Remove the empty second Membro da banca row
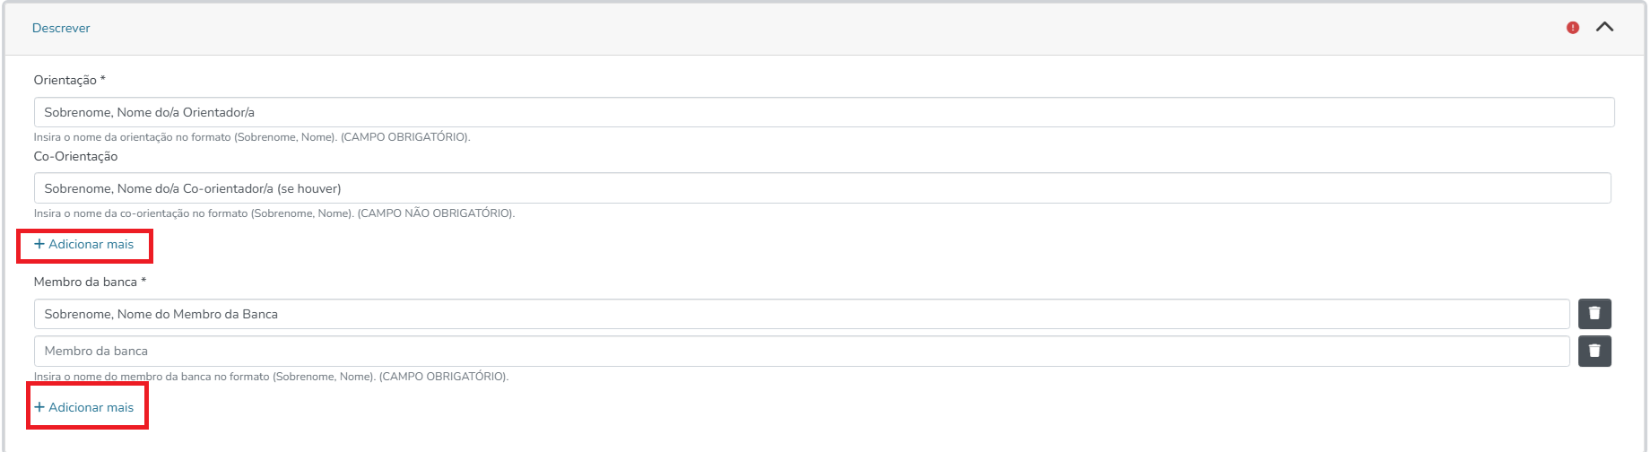The width and height of the screenshot is (1650, 452). [x=1594, y=351]
